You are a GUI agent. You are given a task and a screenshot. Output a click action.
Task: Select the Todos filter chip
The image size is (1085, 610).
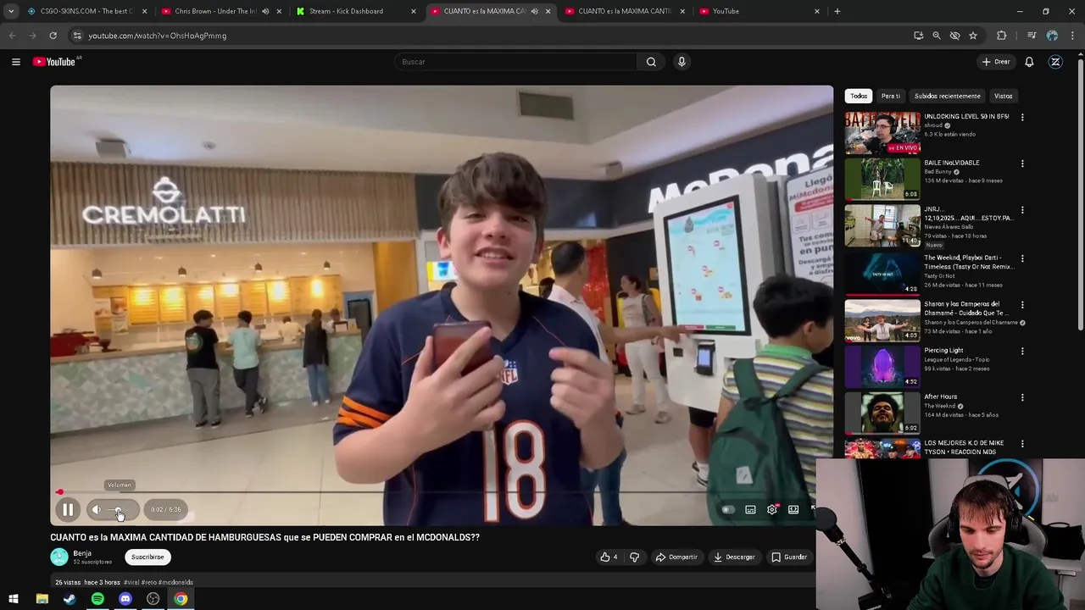pos(859,96)
